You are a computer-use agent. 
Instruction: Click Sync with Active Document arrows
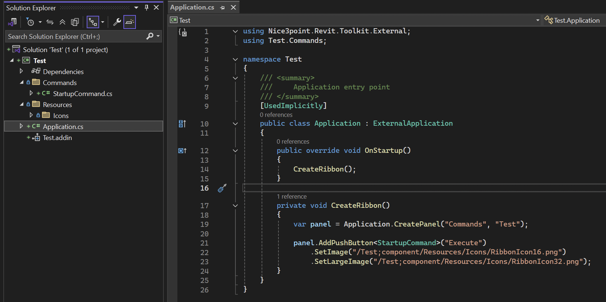pos(50,22)
